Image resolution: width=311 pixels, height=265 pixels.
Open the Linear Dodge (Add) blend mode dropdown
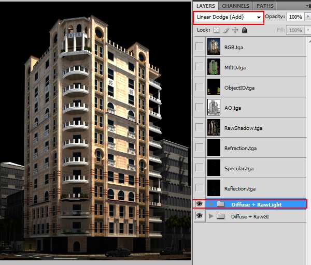click(x=229, y=17)
